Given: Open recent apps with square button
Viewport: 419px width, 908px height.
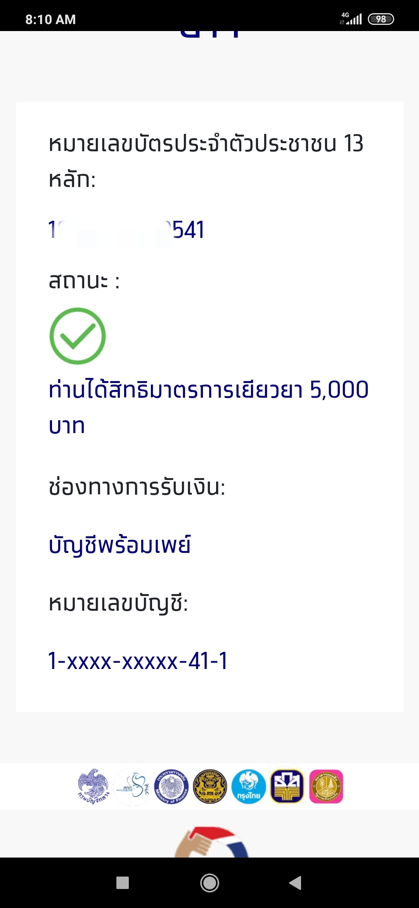Looking at the screenshot, I should point(123,883).
